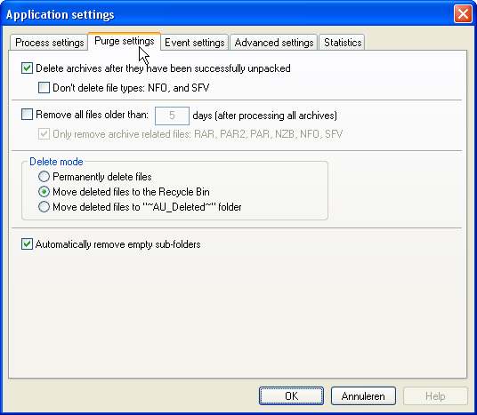Switch to the Process settings tab
This screenshot has height=415, width=477.
pos(49,43)
